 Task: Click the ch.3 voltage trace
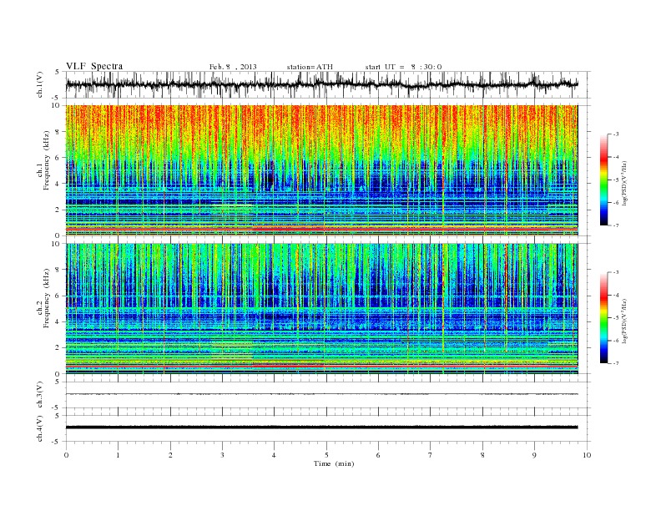coord(321,394)
